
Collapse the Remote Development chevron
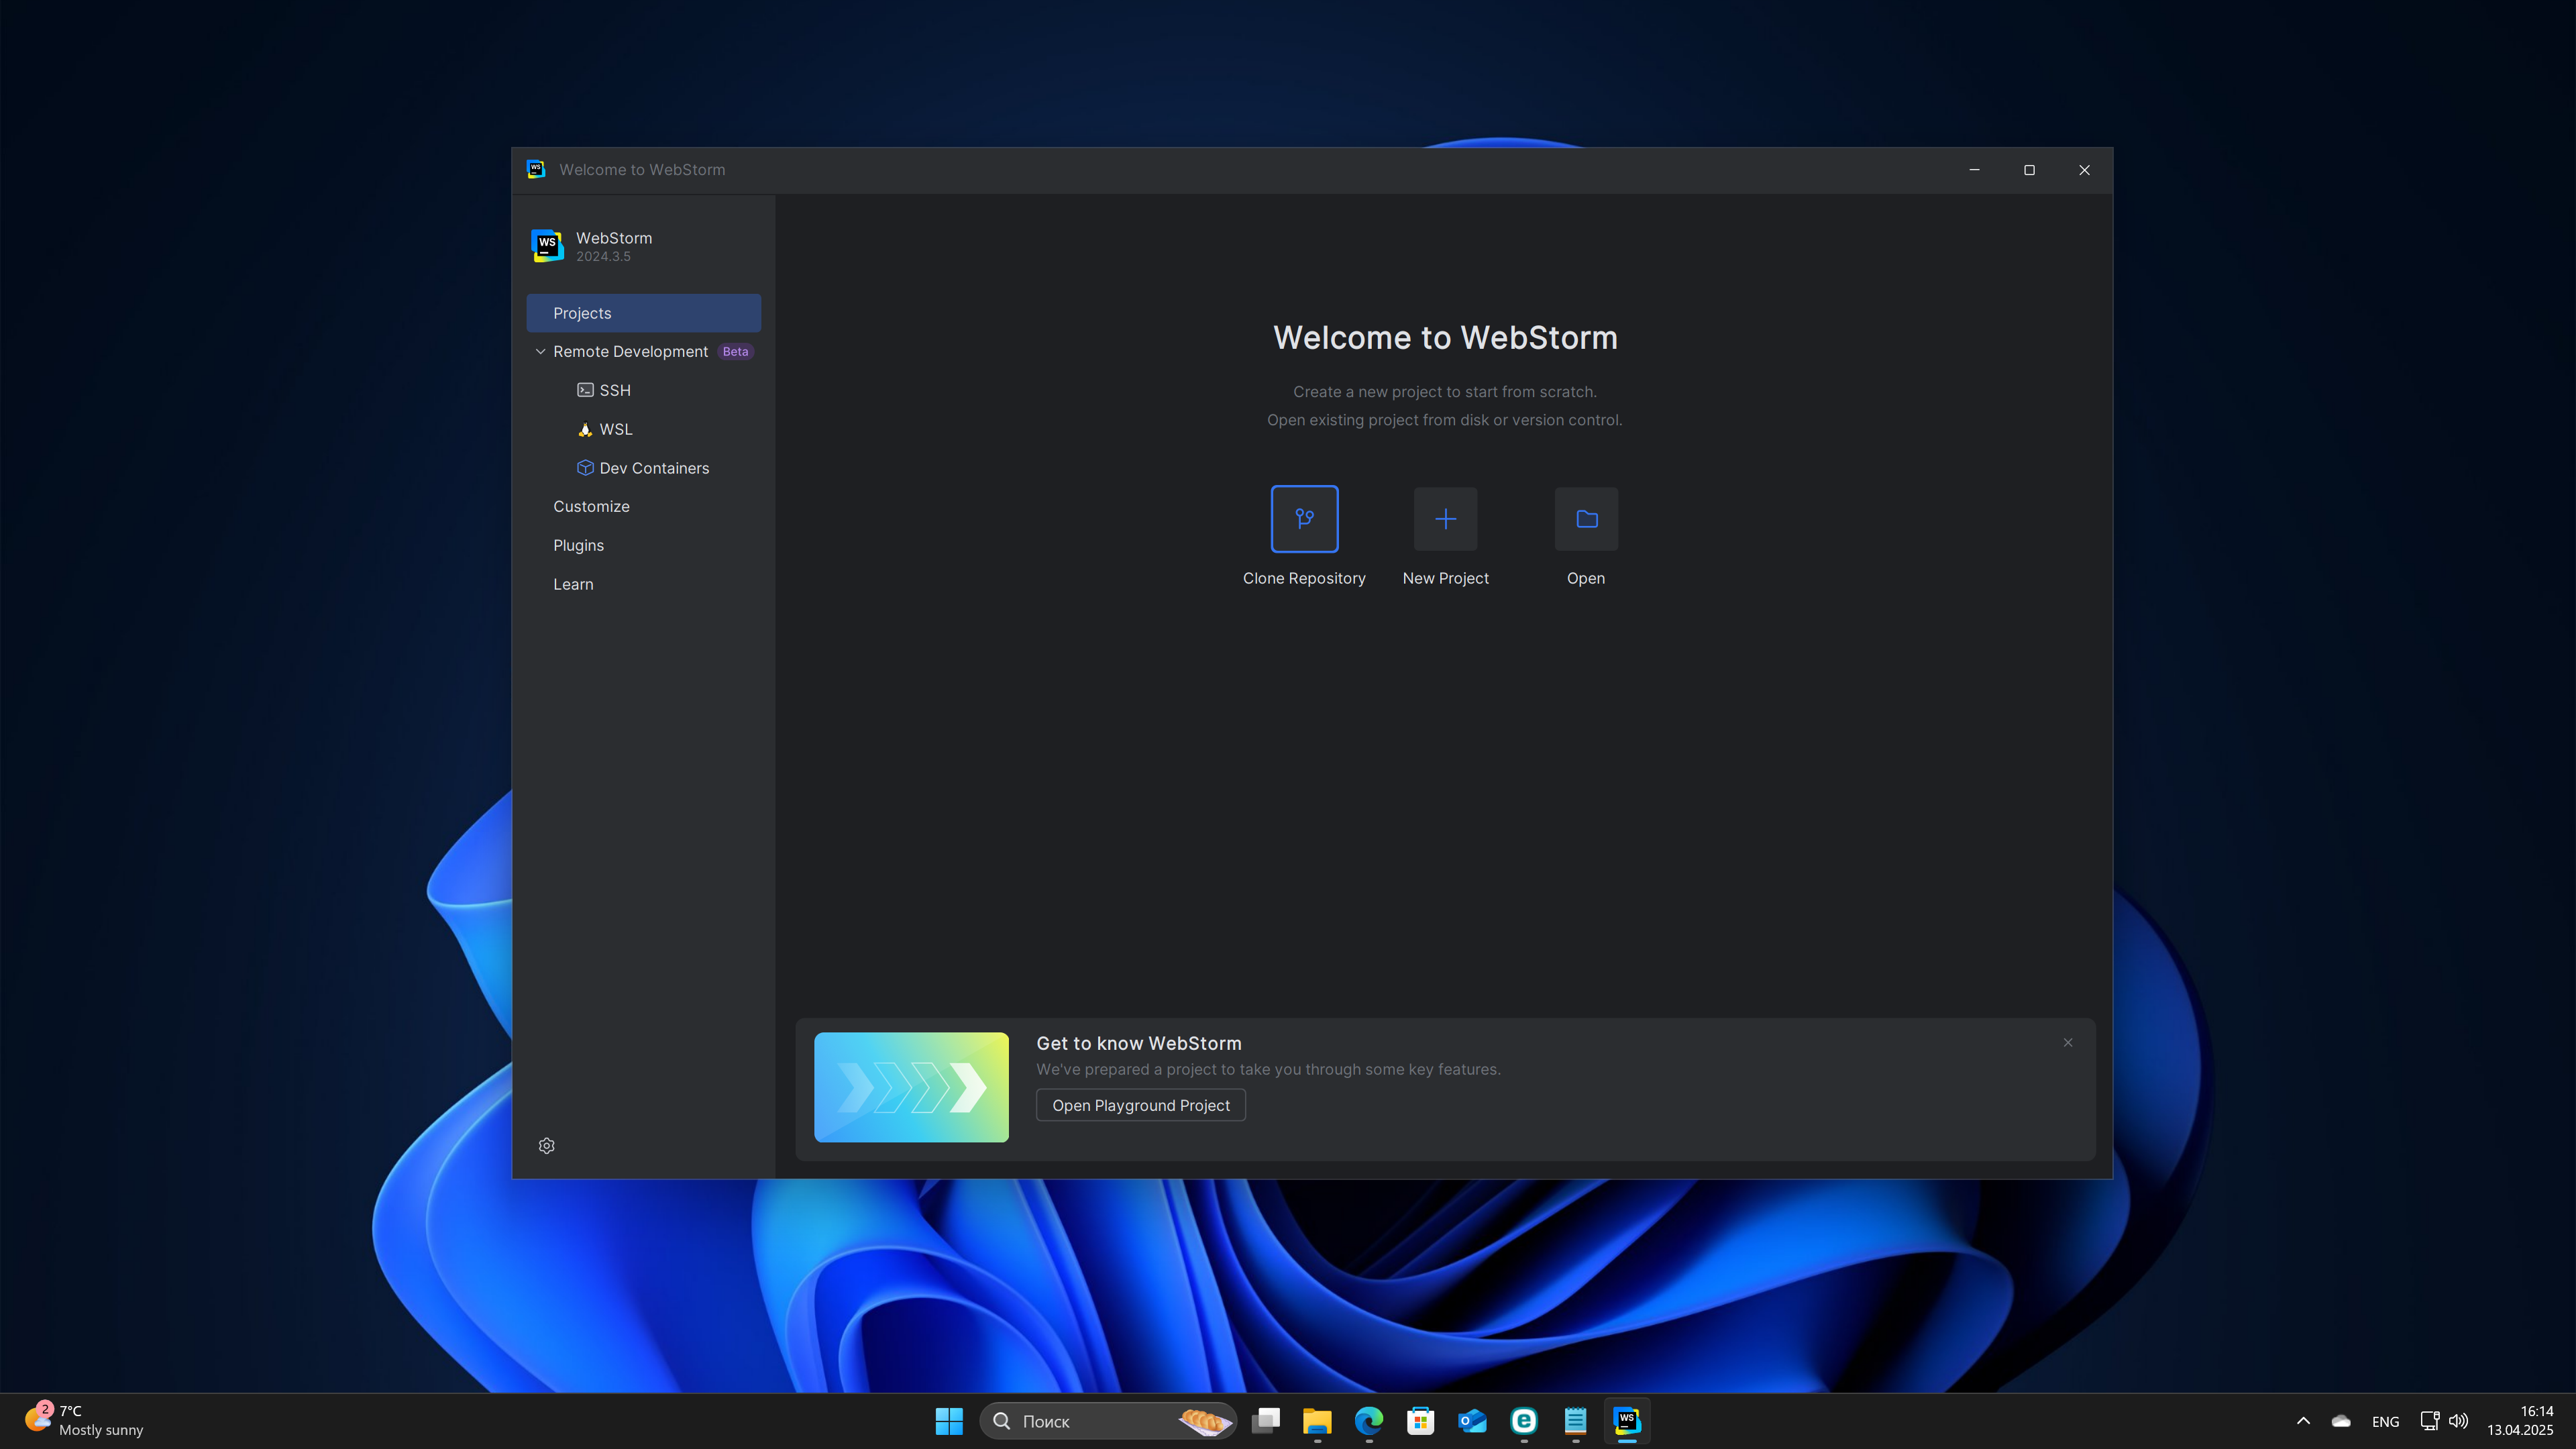(540, 351)
